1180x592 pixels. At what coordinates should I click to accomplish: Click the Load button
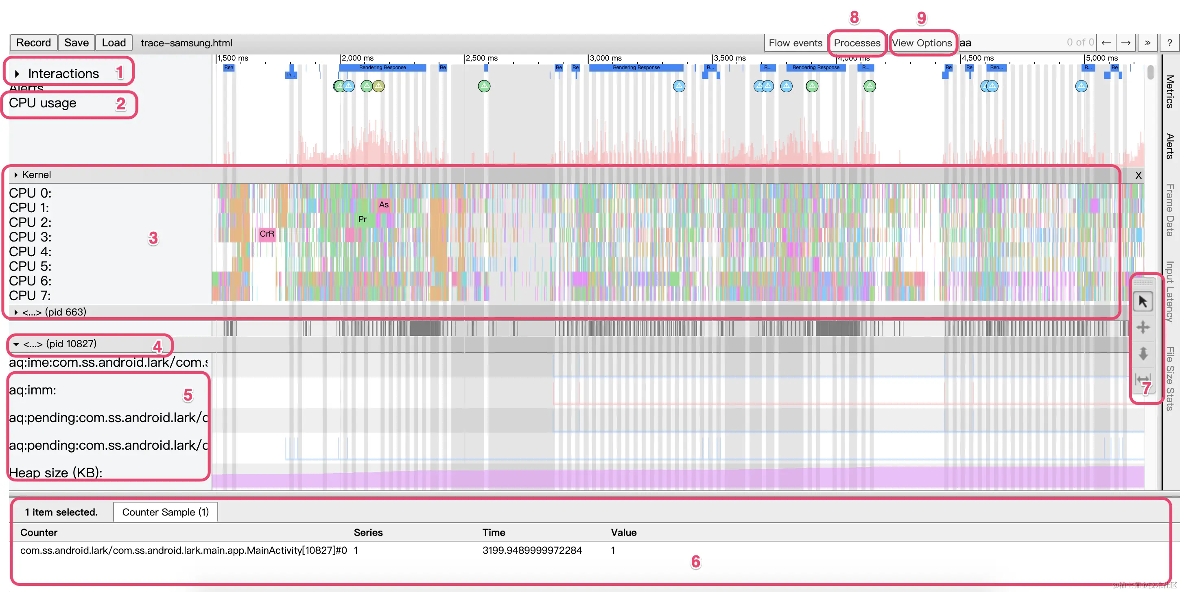tap(114, 43)
